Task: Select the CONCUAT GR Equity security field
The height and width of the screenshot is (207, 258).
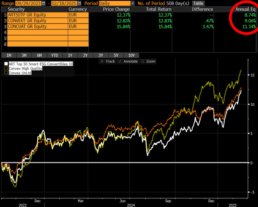Action: point(38,26)
